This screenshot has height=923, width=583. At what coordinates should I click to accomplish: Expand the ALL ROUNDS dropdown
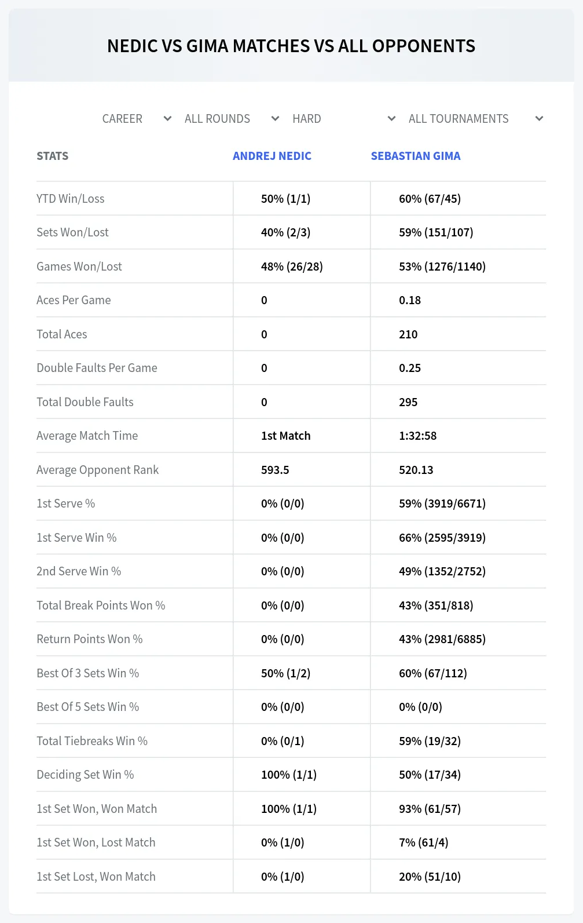tap(232, 119)
